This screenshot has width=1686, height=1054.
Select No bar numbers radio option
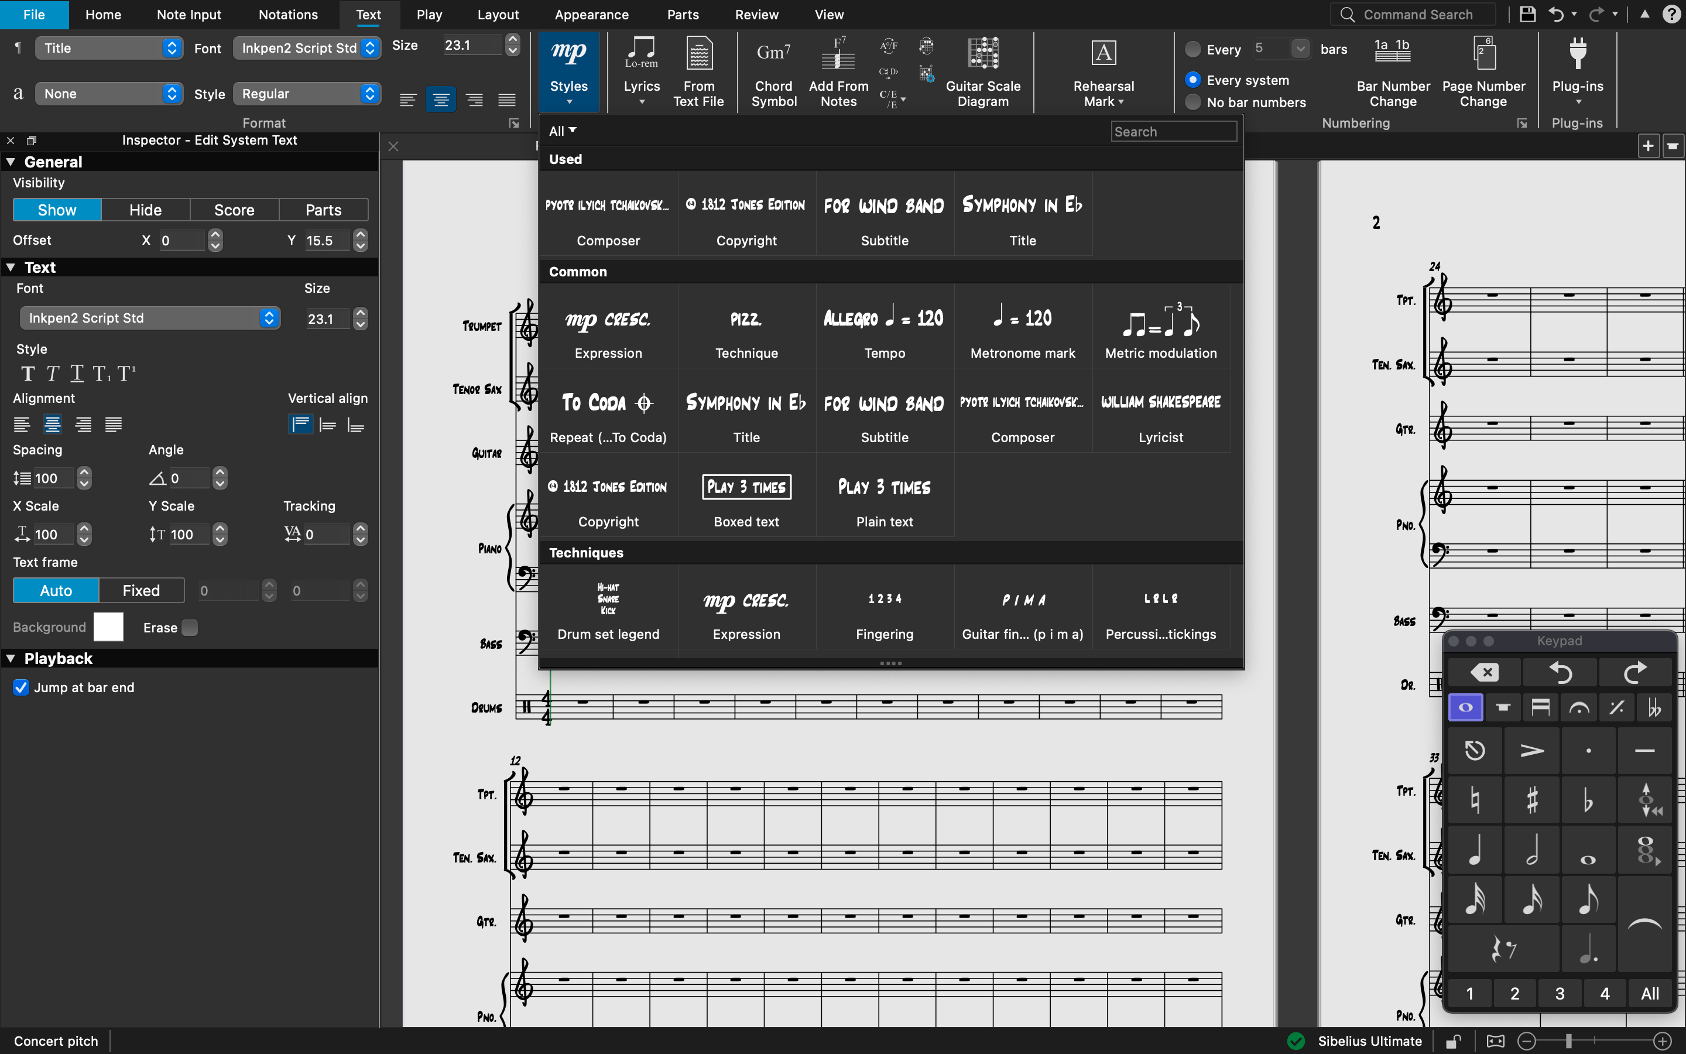point(1194,102)
